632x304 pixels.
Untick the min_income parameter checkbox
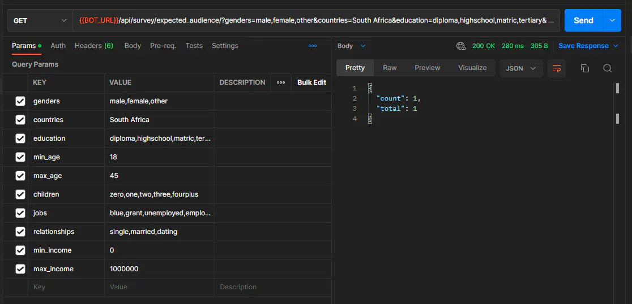pos(20,250)
